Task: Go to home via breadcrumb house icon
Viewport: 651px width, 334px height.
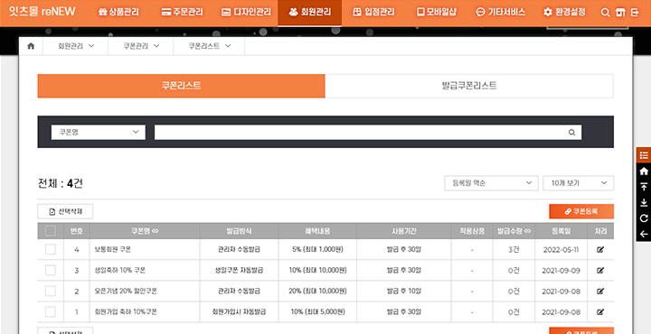Action: 31,46
